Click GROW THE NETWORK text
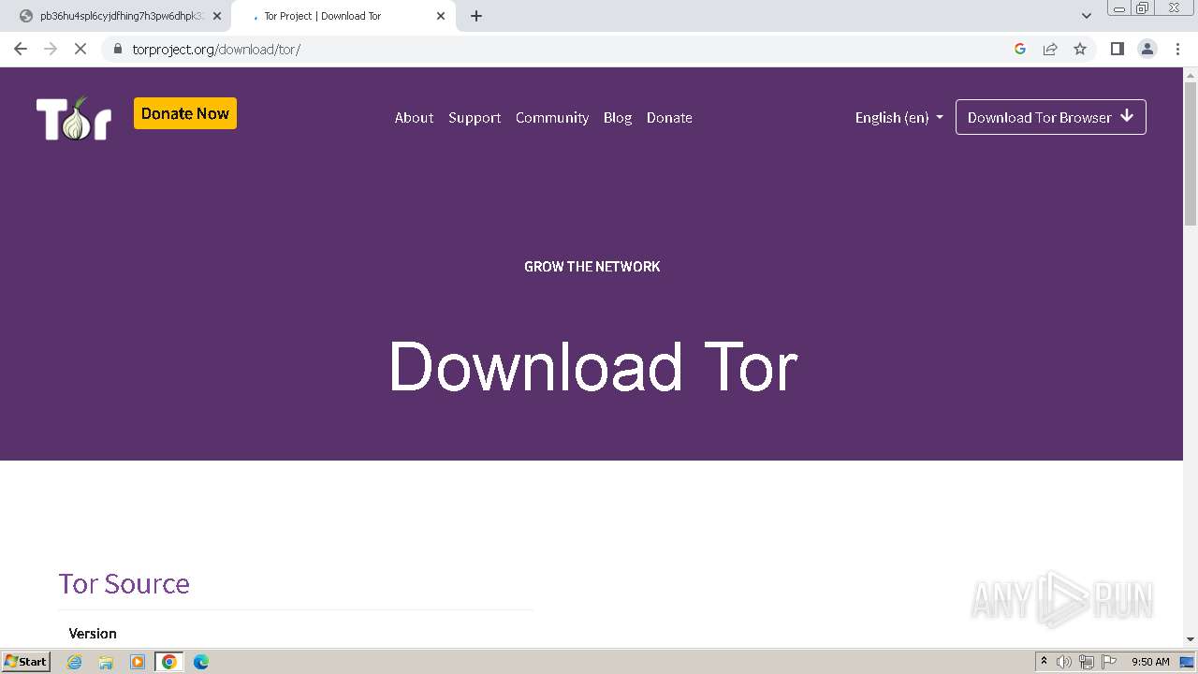 592,267
